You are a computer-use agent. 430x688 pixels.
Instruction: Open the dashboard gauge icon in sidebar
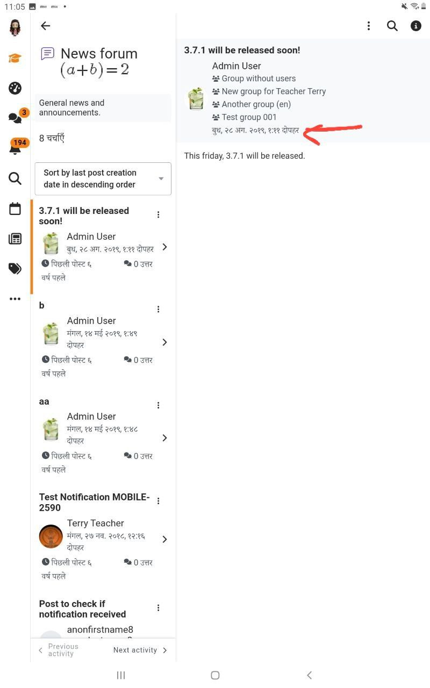[x=15, y=88]
